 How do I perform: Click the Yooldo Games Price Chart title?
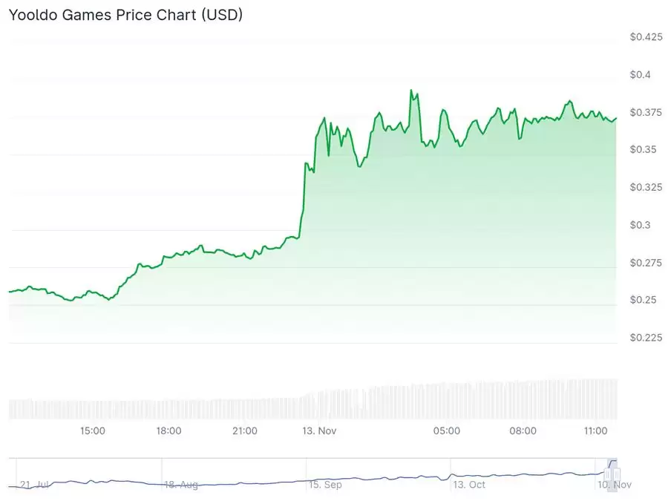125,14
